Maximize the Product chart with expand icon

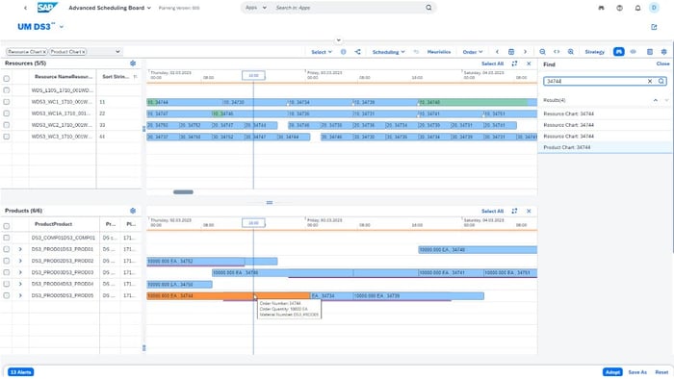point(514,212)
